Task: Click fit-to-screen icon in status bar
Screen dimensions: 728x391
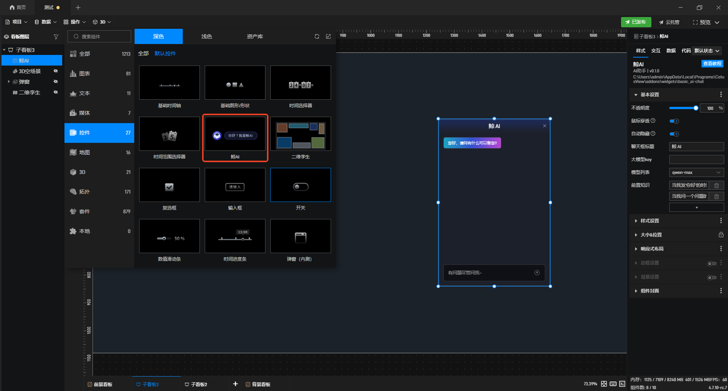Action: click(x=604, y=384)
